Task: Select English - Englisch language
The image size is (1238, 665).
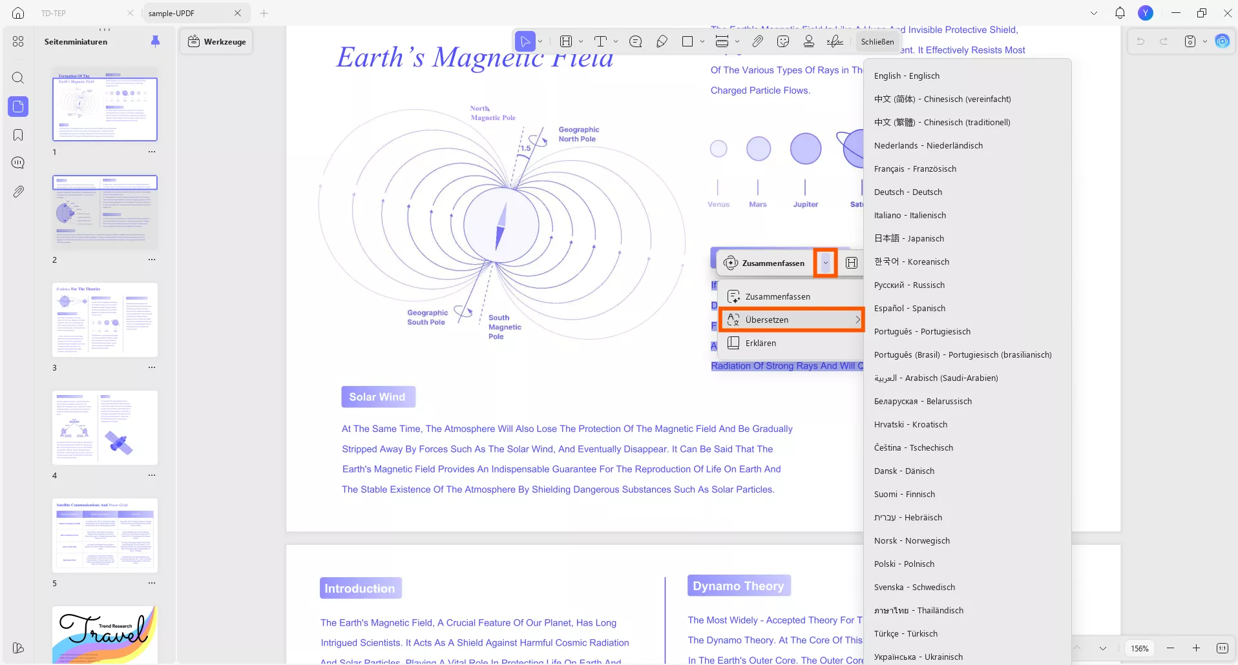Action: (967, 76)
